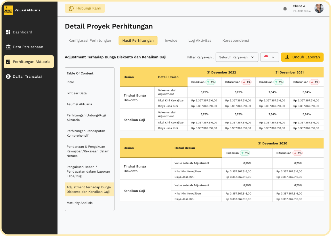Click the notification bell icon

coord(285,9)
